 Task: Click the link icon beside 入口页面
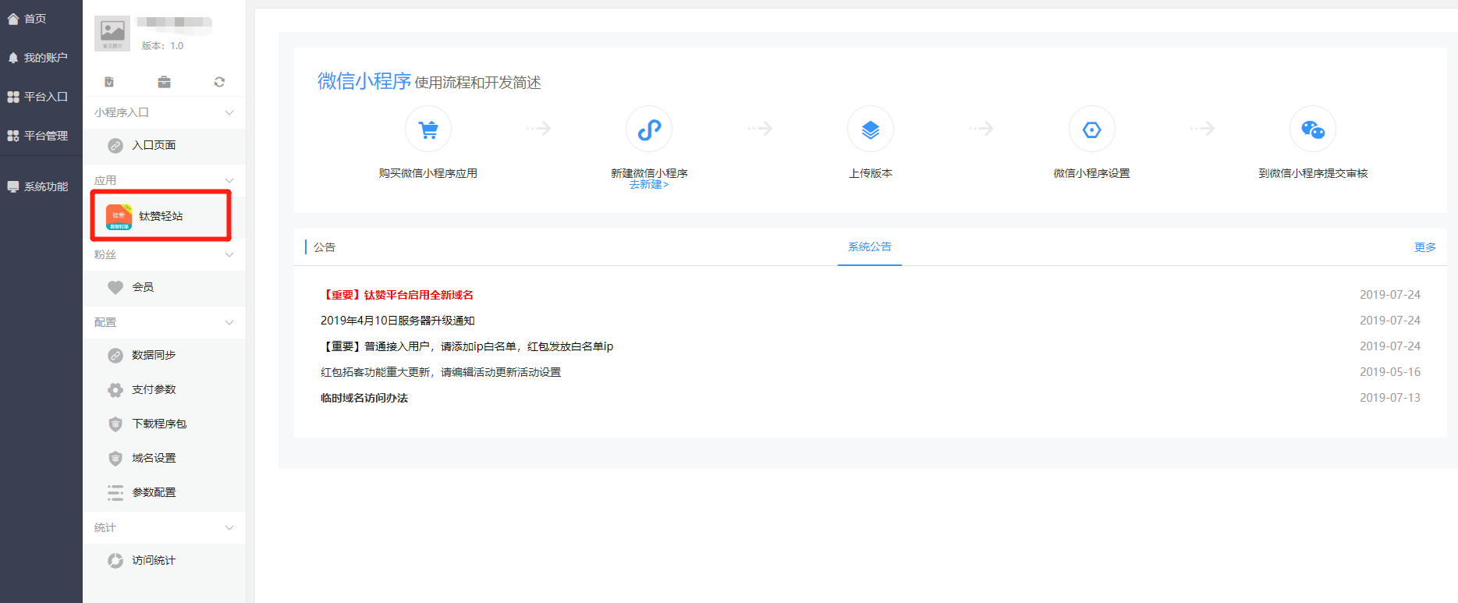(115, 146)
